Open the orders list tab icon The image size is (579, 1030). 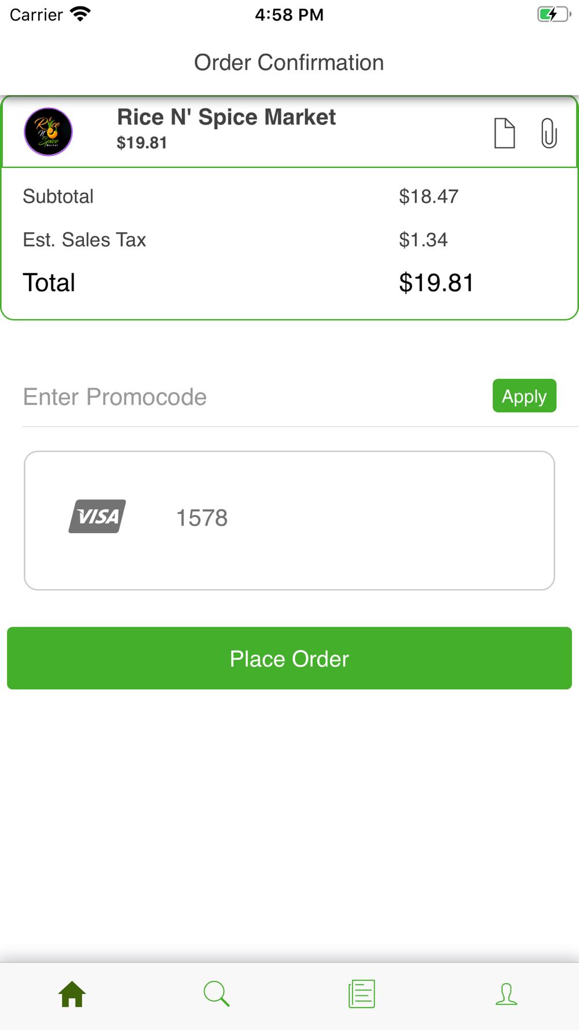click(x=362, y=994)
